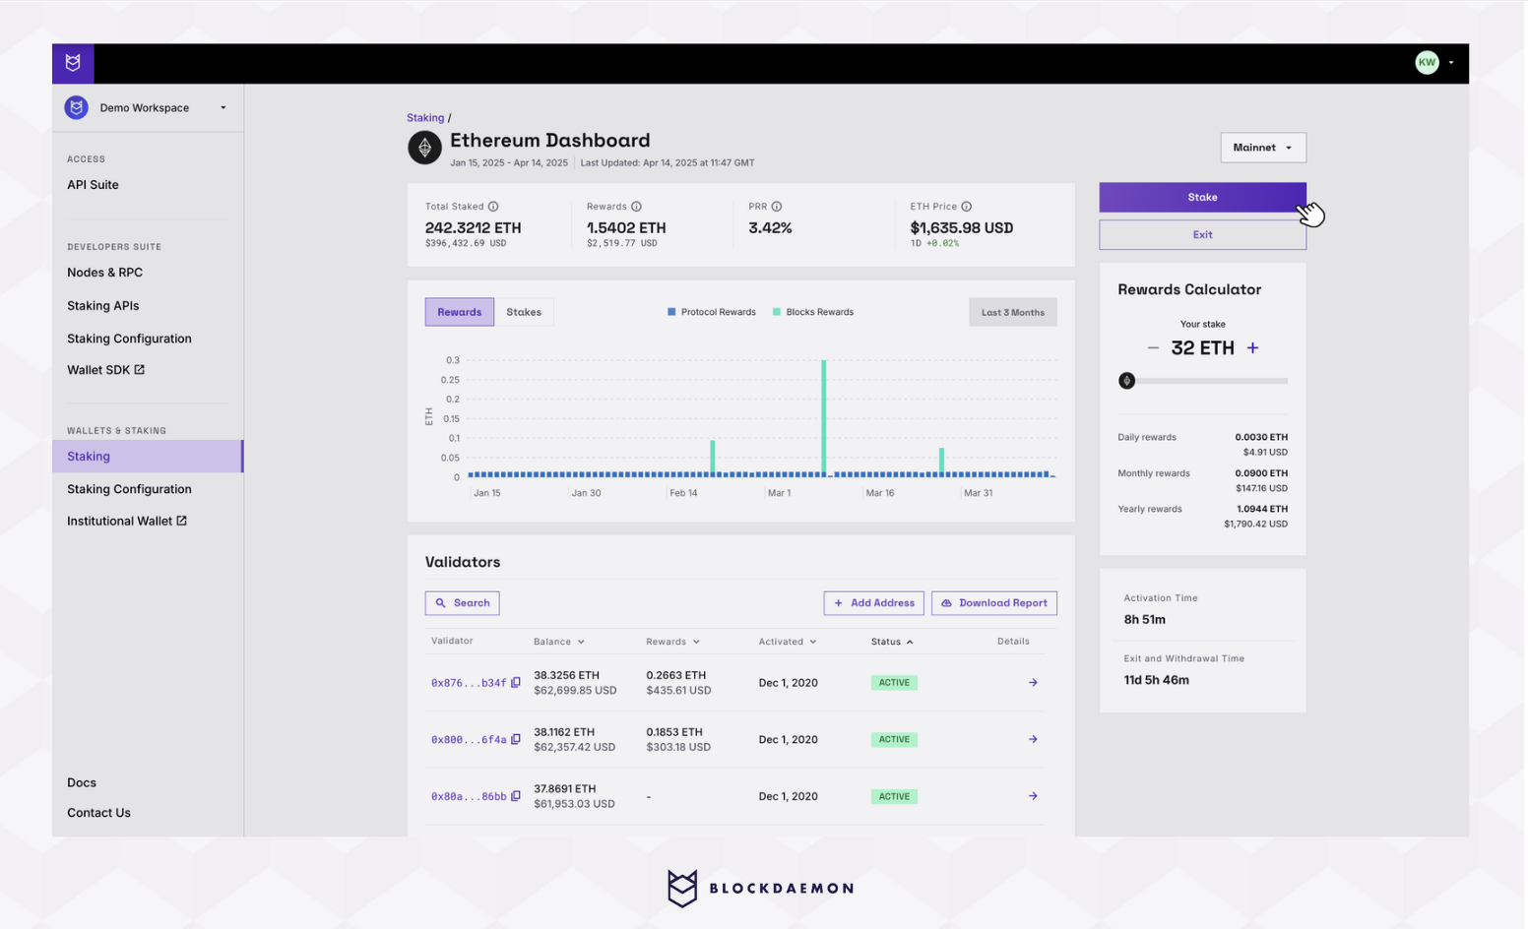Click validator address 0x876...b34f
1528x929 pixels.
click(x=469, y=683)
